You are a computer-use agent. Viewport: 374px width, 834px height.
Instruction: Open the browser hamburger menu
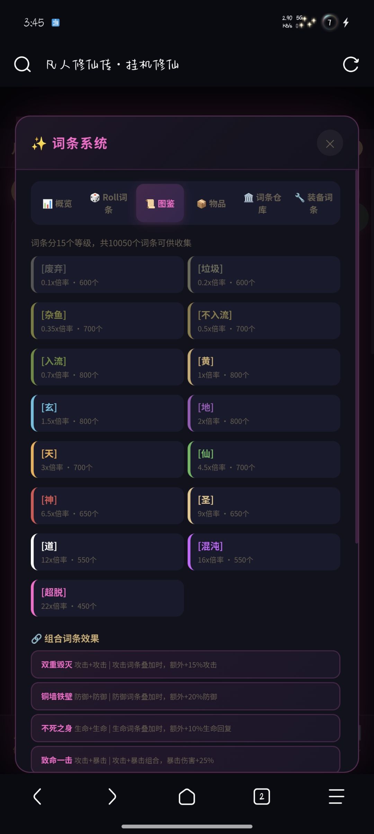336,796
